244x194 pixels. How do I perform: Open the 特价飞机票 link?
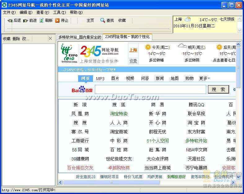tap(133, 177)
